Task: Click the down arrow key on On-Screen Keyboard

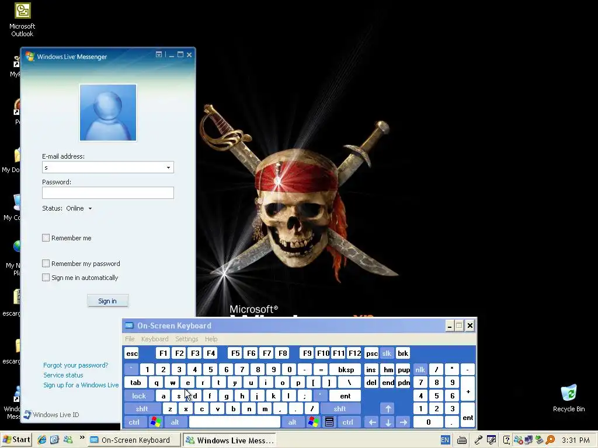Action: pos(388,422)
